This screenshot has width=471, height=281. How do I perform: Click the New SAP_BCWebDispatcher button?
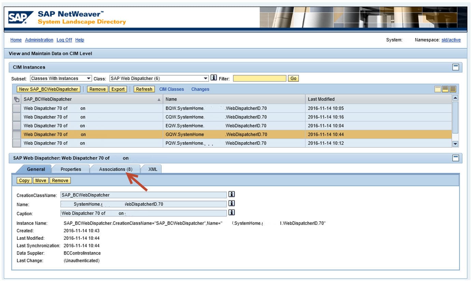49,89
